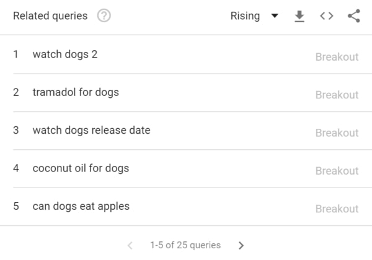
Task: Open the Rising sort dropdown
Action: point(246,16)
